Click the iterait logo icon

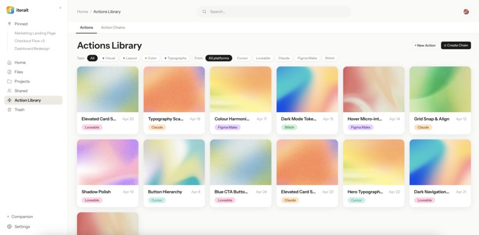click(10, 9)
